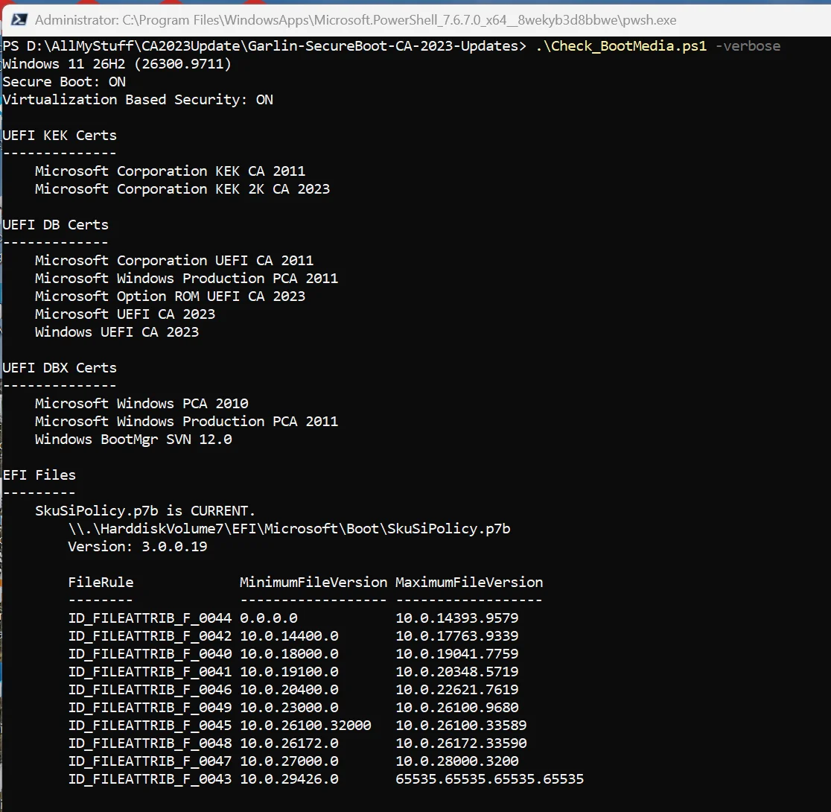Click the \\.\HarddiskVolume7 SkuSiPolicy.p7b path line
The image size is (831, 812).
[290, 529]
